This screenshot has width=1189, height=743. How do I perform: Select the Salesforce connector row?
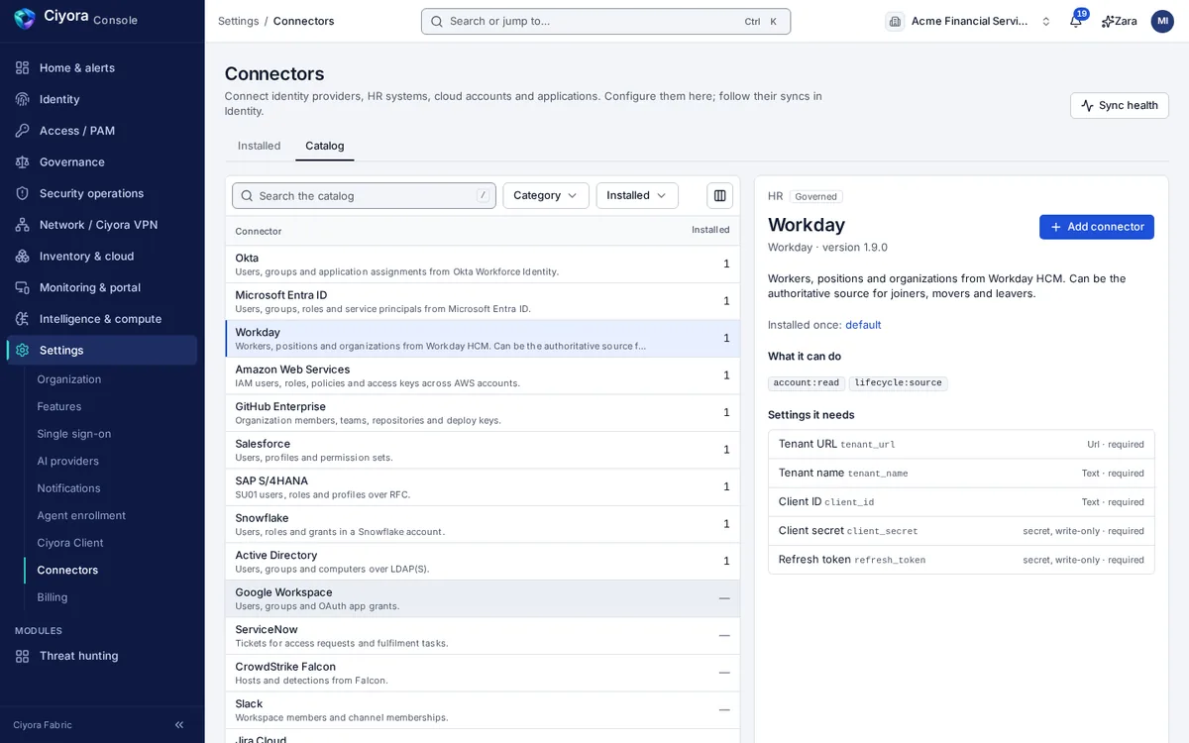pos(483,450)
